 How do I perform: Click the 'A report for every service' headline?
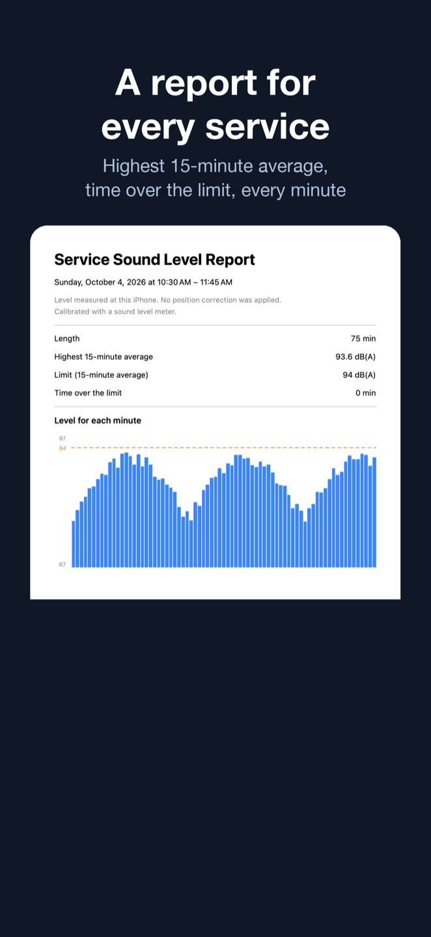pyautogui.click(x=215, y=104)
